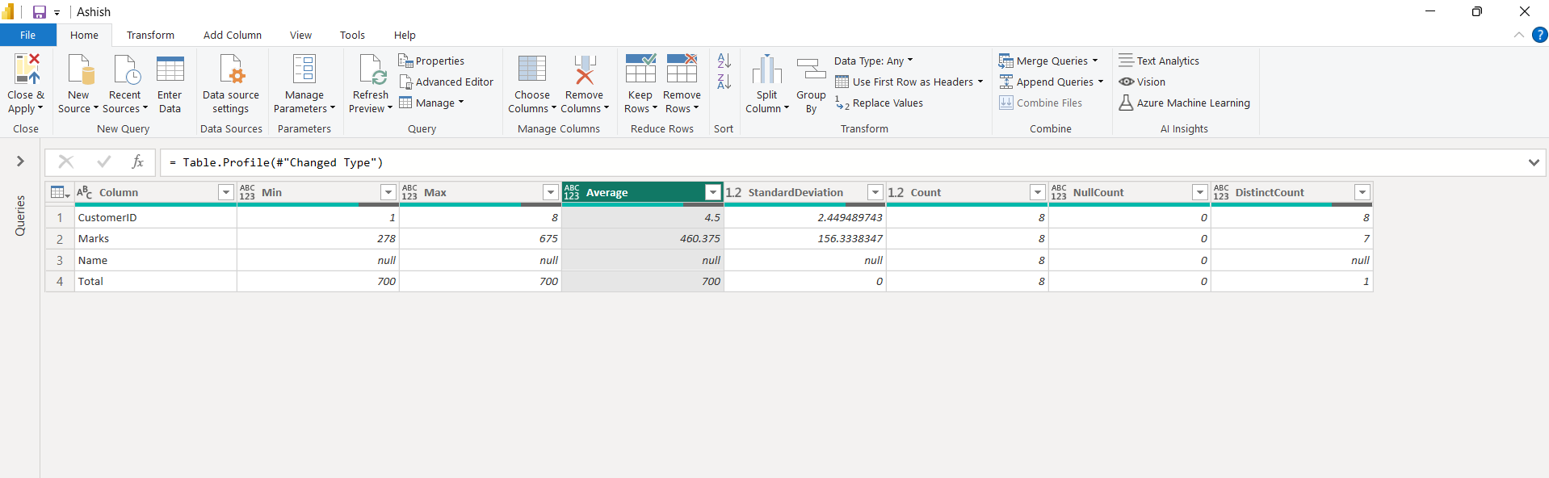This screenshot has height=478, width=1549.
Task: Open the Advanced Editor
Action: click(x=446, y=82)
